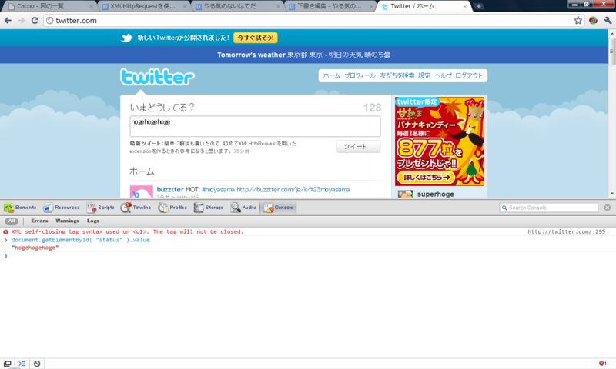Click the 今すぐ試そう! button

coord(256,38)
